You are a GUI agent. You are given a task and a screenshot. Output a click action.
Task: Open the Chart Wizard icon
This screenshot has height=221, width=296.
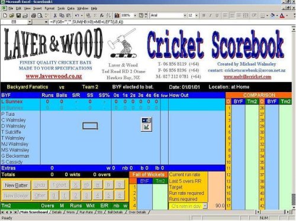tap(117, 15)
